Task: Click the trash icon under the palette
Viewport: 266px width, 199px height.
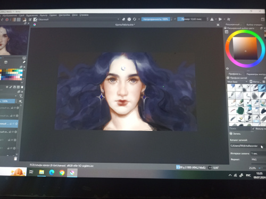Action: [x=22, y=87]
